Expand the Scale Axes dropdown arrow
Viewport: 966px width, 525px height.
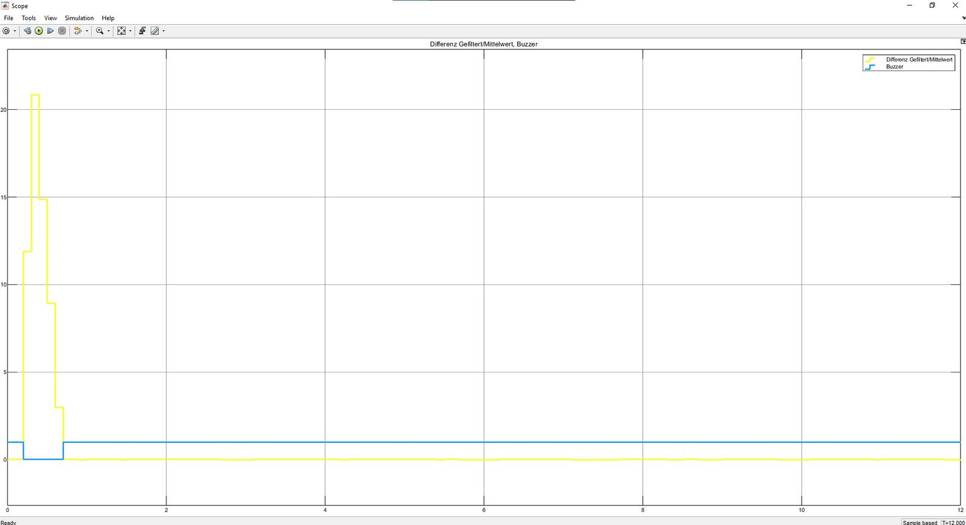pos(130,31)
